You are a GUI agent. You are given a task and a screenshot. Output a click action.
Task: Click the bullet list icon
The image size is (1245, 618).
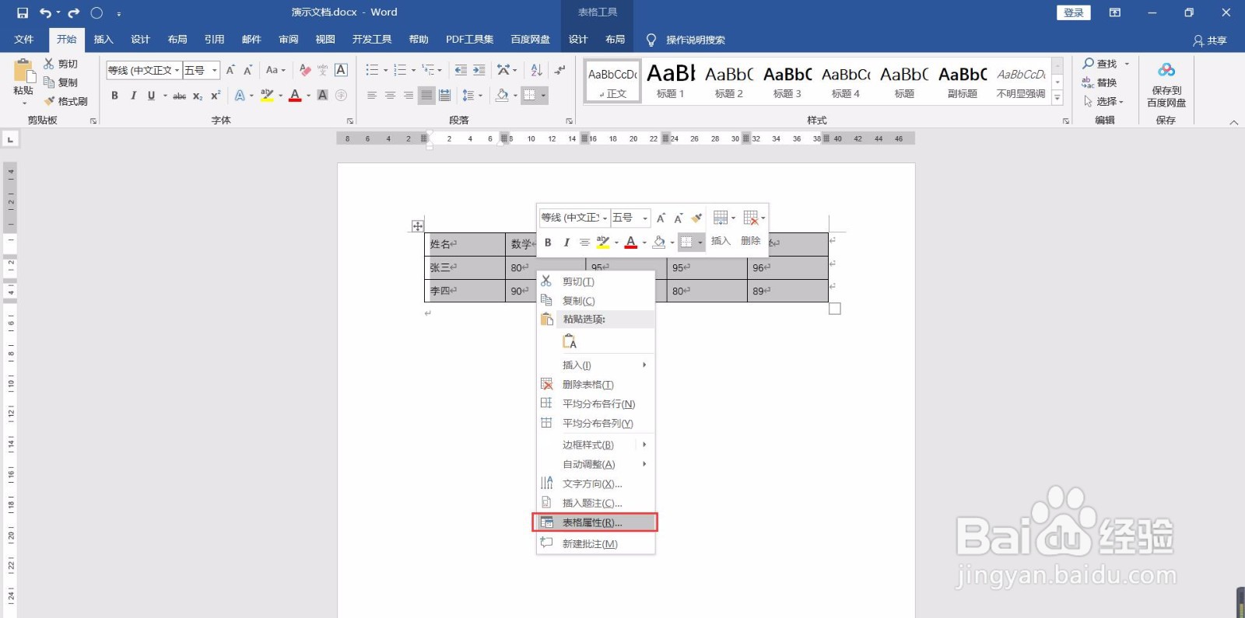pos(373,70)
